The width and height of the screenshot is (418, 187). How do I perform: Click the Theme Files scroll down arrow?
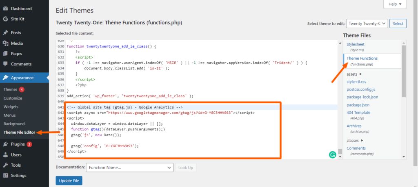click(x=404, y=157)
